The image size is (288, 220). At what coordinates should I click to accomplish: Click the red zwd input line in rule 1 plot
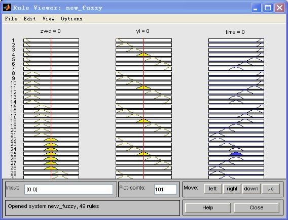tap(51, 40)
